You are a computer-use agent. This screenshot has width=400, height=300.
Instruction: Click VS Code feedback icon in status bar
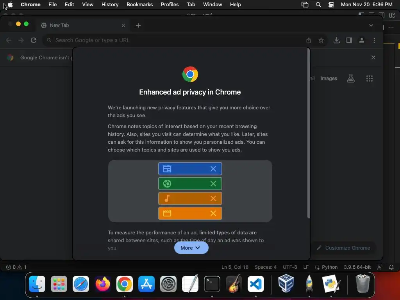[x=380, y=267]
